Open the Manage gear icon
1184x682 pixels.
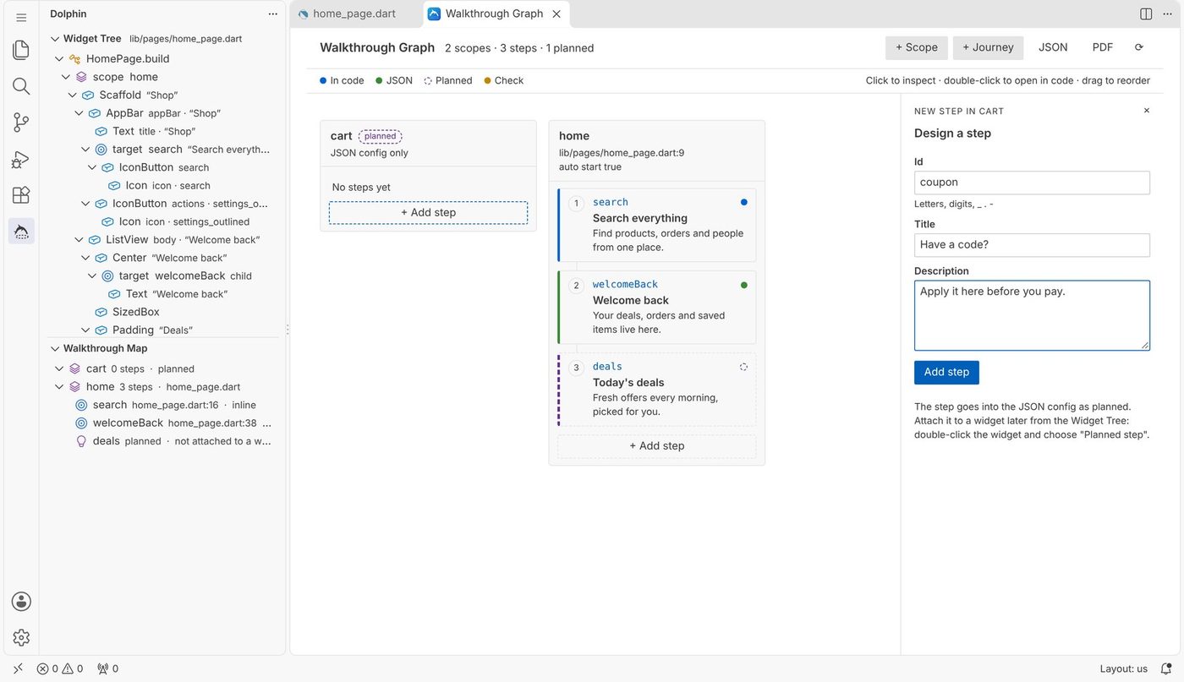[x=21, y=638]
